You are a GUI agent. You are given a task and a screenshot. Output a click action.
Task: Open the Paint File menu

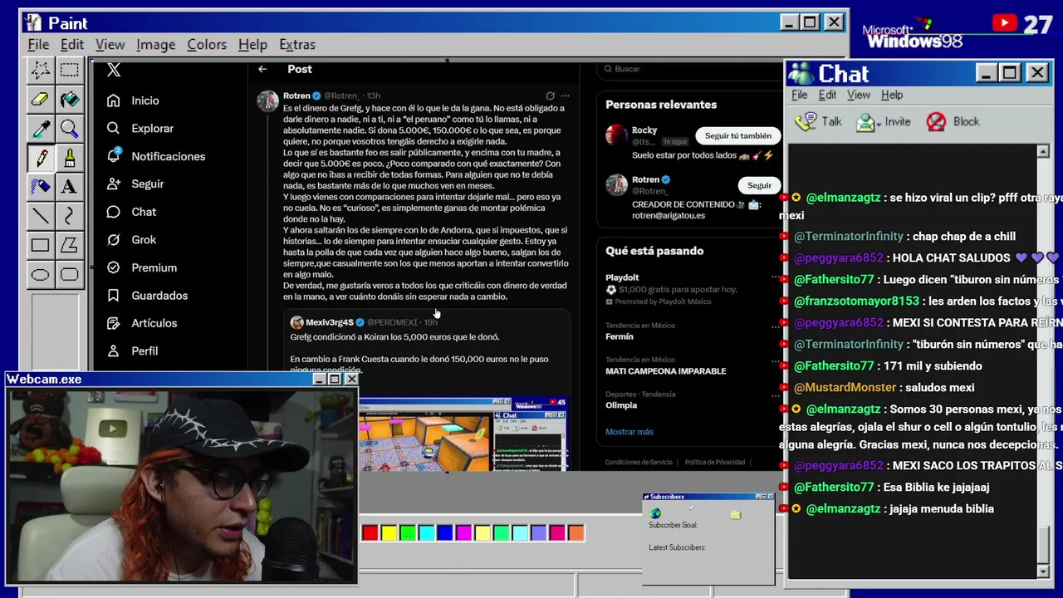38,44
